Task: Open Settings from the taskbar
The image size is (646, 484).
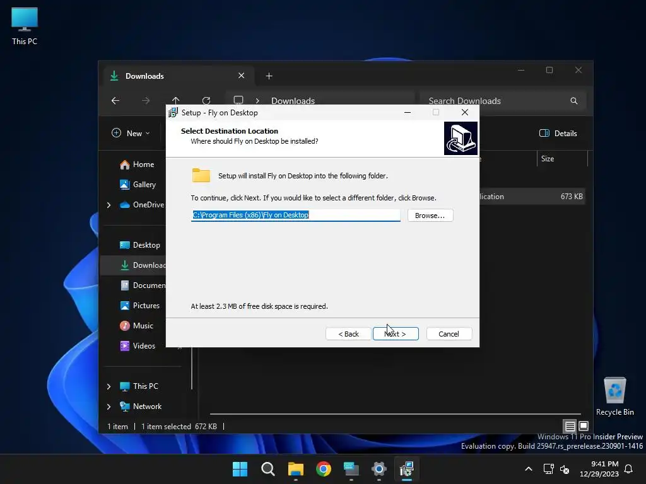Action: click(379, 469)
